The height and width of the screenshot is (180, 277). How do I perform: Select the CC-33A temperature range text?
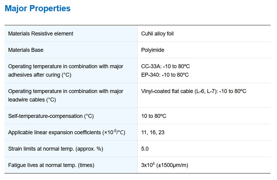click(x=165, y=66)
